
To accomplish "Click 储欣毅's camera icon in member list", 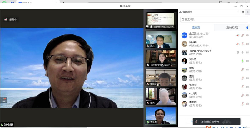I will click(247, 44).
